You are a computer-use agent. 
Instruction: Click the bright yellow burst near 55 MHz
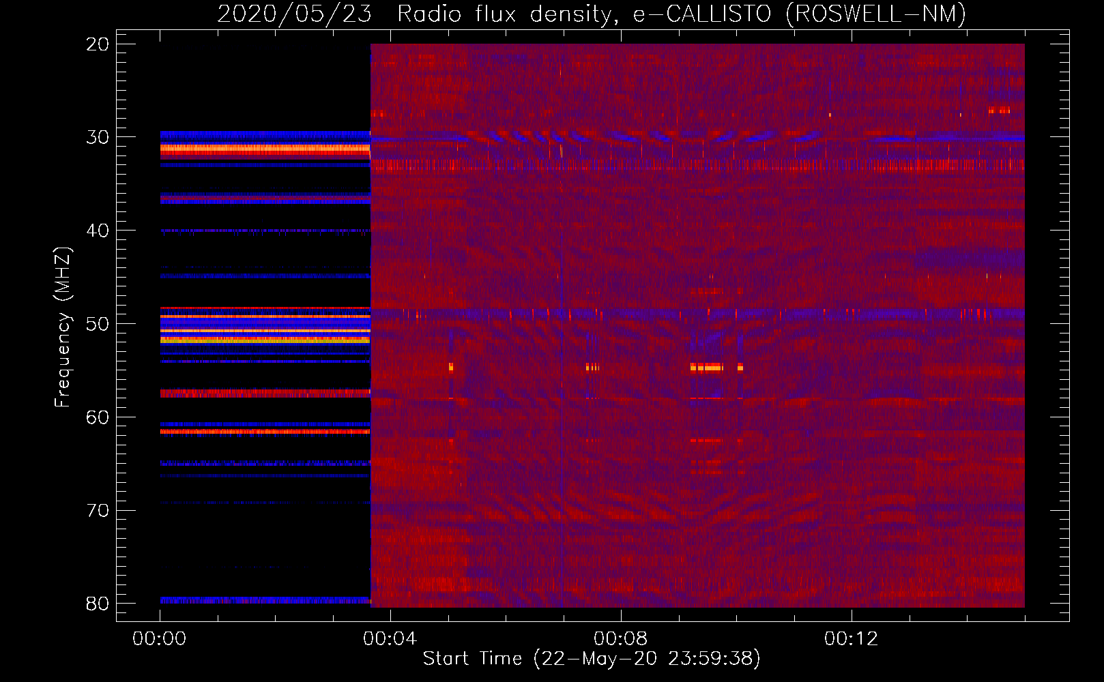tap(706, 368)
